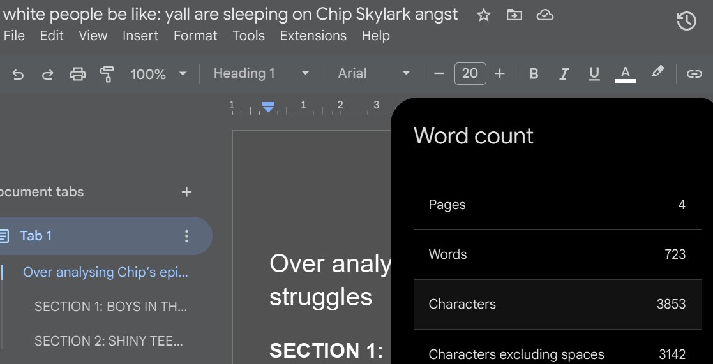Image resolution: width=713 pixels, height=364 pixels.
Task: Toggle italic formatting
Action: [564, 73]
